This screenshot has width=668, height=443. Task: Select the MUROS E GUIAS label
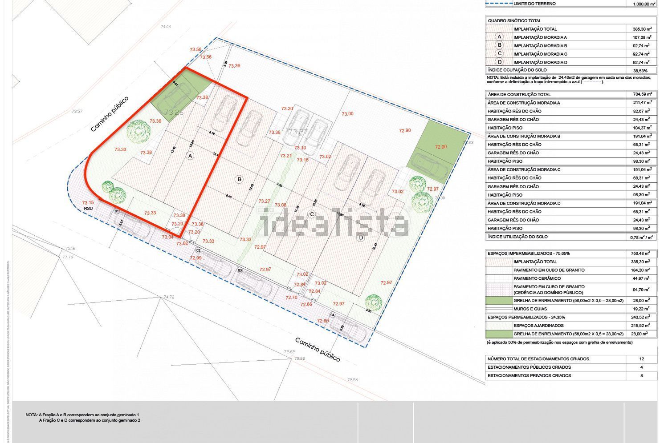coord(530,309)
